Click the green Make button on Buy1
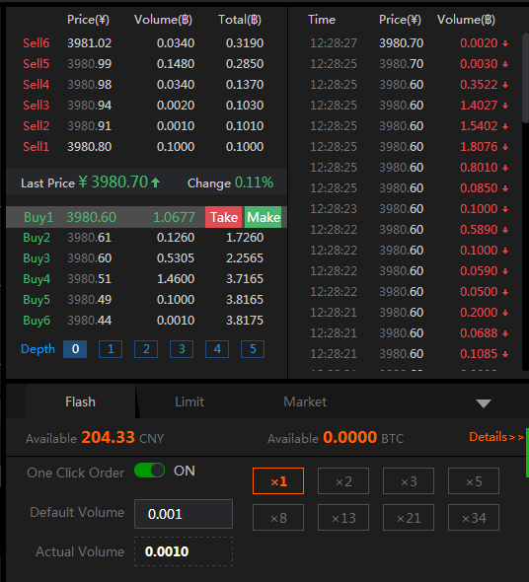Image resolution: width=529 pixels, height=582 pixels. (x=263, y=217)
